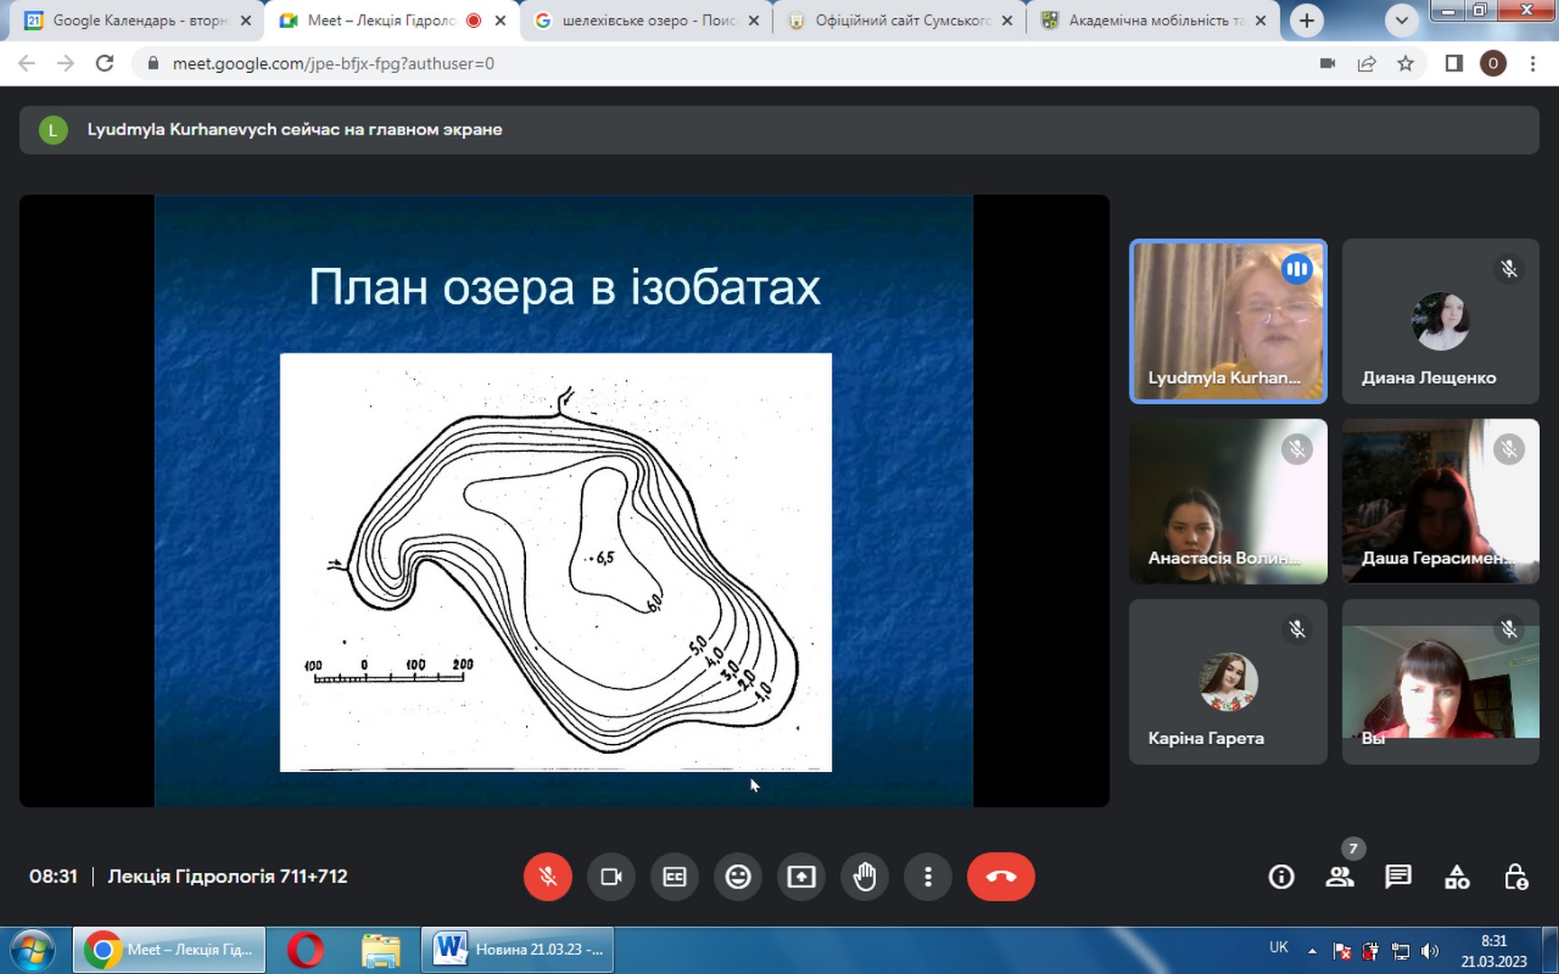Open more options three-dot menu
This screenshot has width=1559, height=974.
[x=927, y=877]
